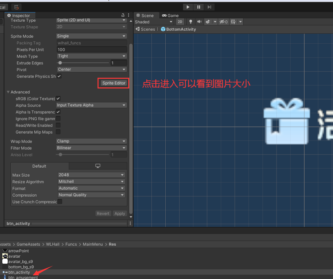
Task: Select the arrowPoint asset
Action: click(x=18, y=251)
